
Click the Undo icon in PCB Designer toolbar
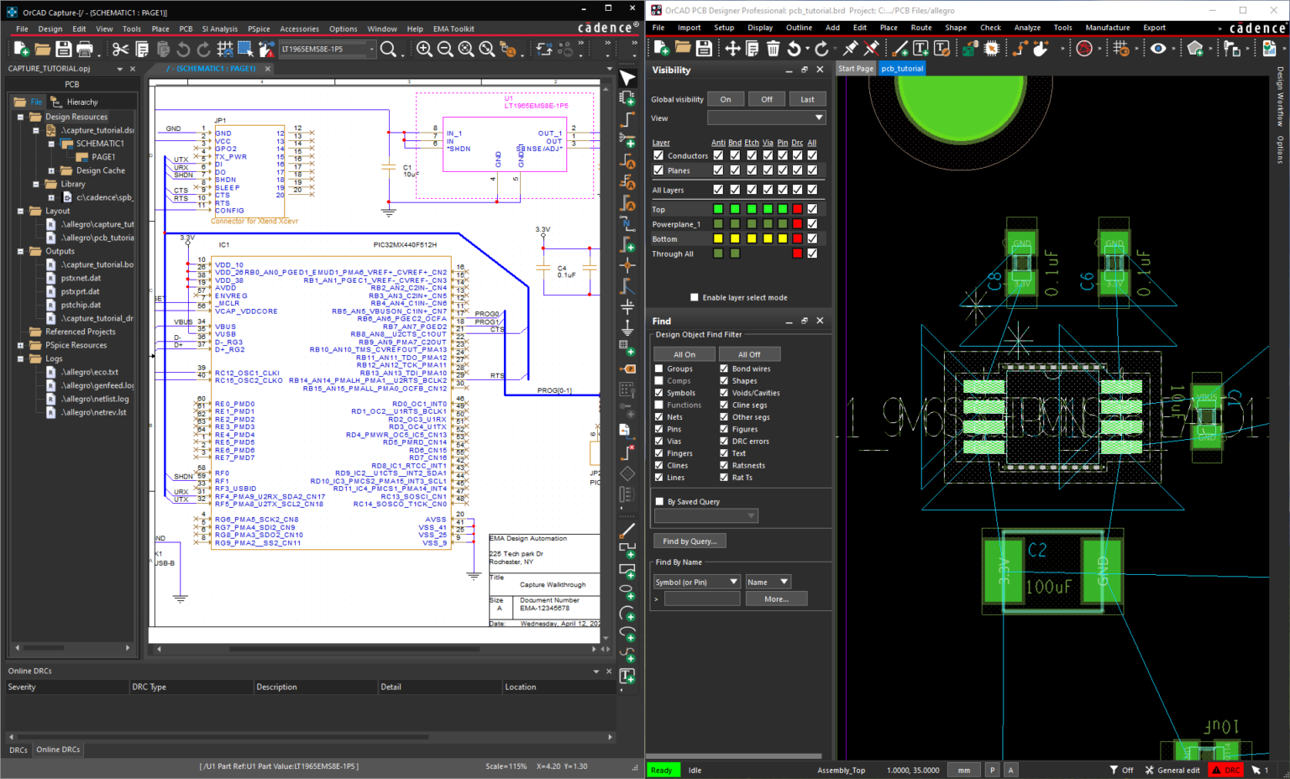pos(794,48)
